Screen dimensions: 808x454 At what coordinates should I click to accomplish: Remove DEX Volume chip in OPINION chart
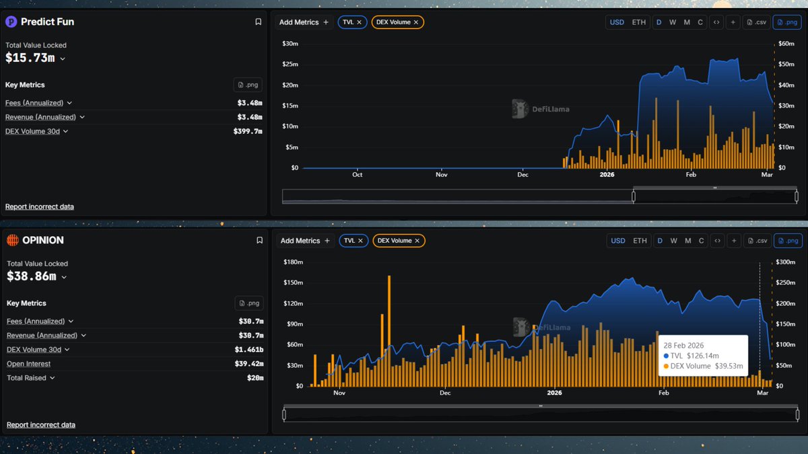pyautogui.click(x=417, y=240)
